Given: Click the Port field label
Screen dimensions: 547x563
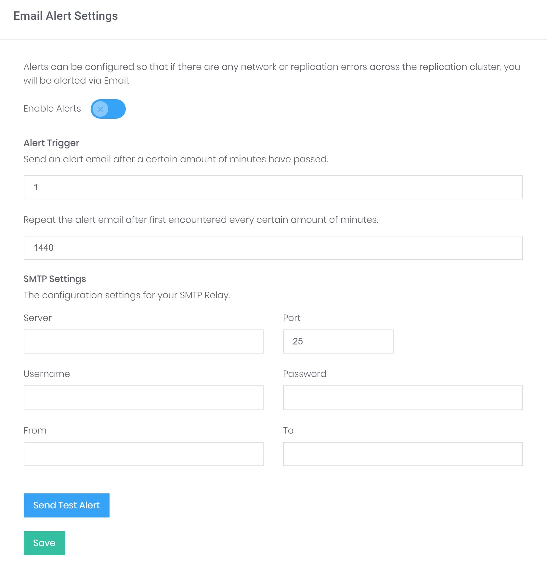Looking at the screenshot, I should pyautogui.click(x=292, y=318).
